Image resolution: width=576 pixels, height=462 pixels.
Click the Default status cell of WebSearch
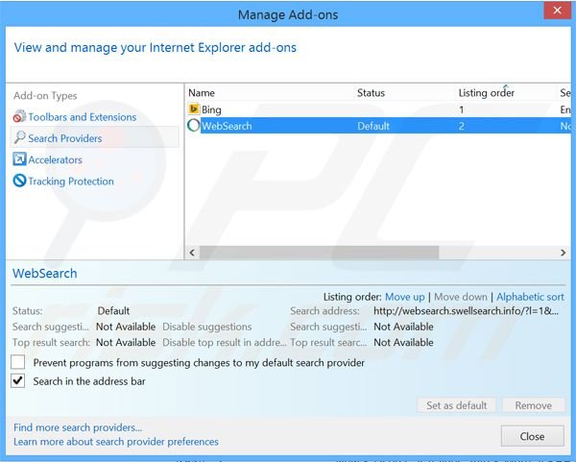(x=373, y=126)
